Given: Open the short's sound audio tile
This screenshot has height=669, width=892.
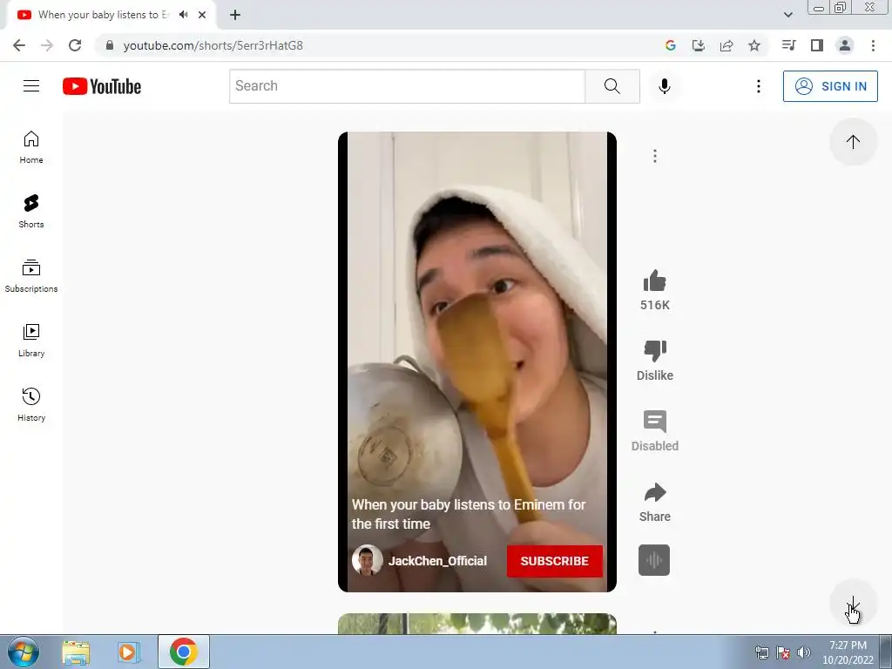Looking at the screenshot, I should [653, 560].
